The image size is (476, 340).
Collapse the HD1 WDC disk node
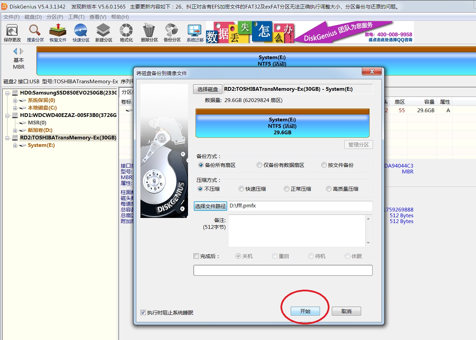(7, 116)
